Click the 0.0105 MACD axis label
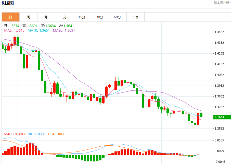This screenshot has height=164, width=232. (x=219, y=140)
